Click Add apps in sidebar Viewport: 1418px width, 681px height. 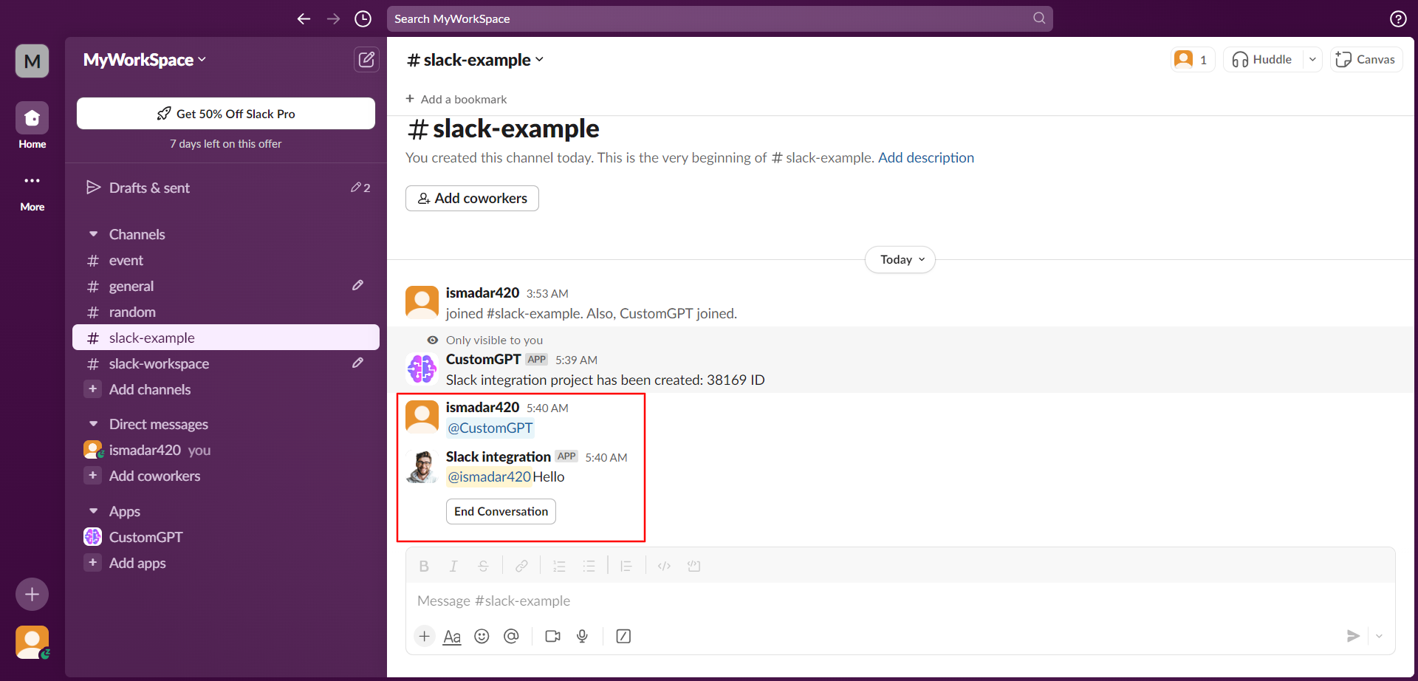tap(226, 563)
